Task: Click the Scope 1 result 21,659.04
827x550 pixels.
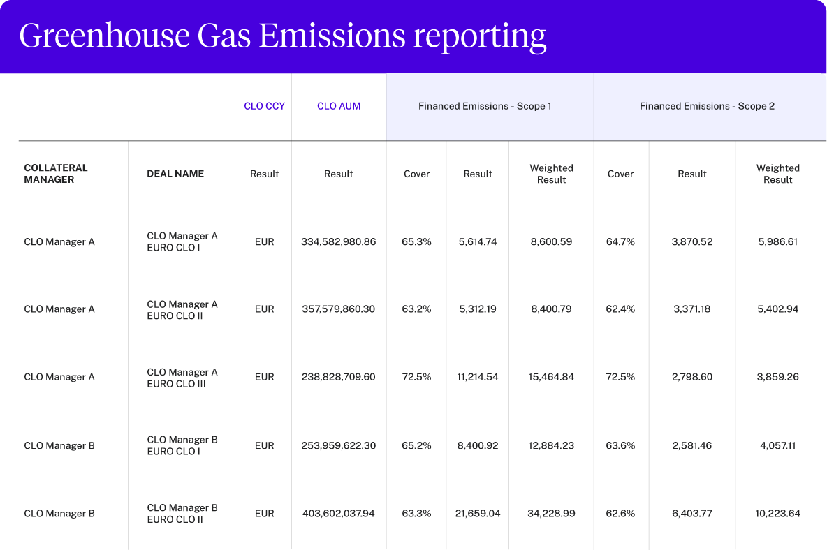Action: coord(478,514)
